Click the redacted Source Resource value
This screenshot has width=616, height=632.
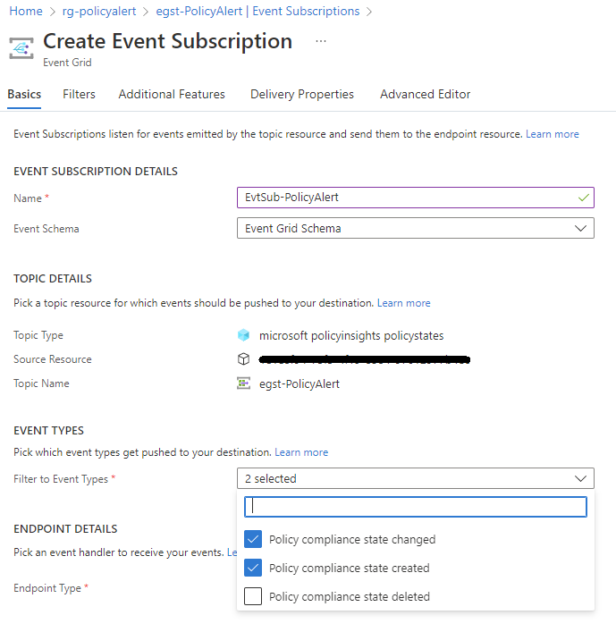(x=365, y=359)
